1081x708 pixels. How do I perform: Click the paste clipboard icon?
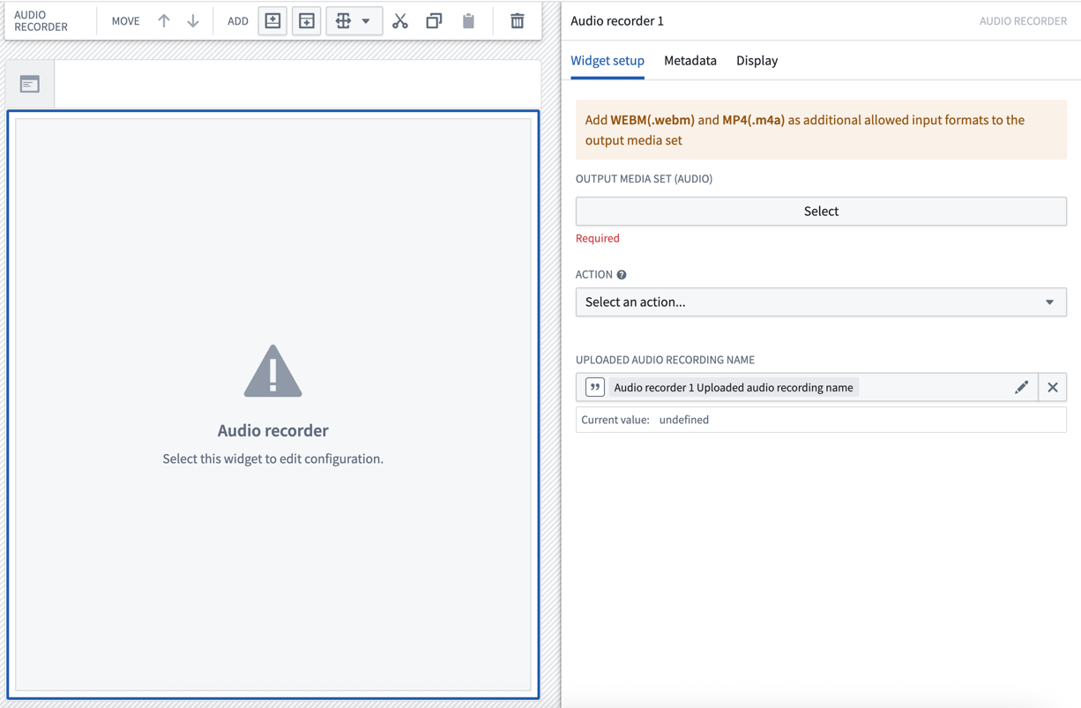tap(468, 21)
